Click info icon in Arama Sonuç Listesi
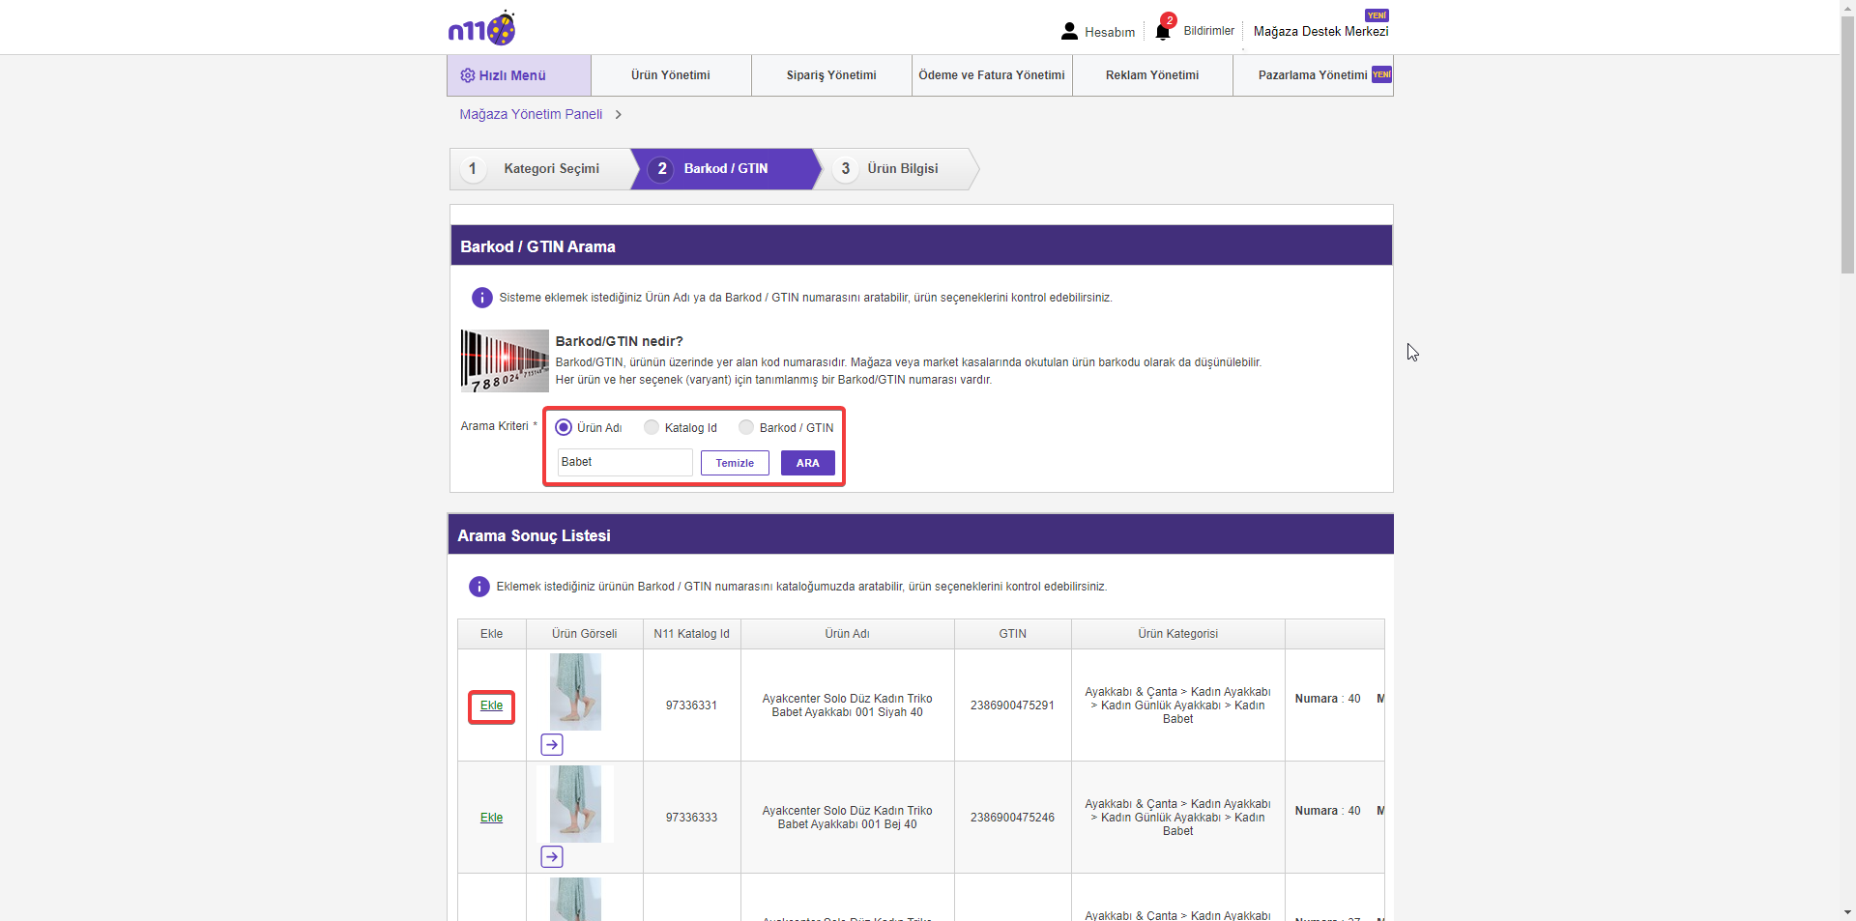This screenshot has width=1856, height=921. click(x=478, y=587)
